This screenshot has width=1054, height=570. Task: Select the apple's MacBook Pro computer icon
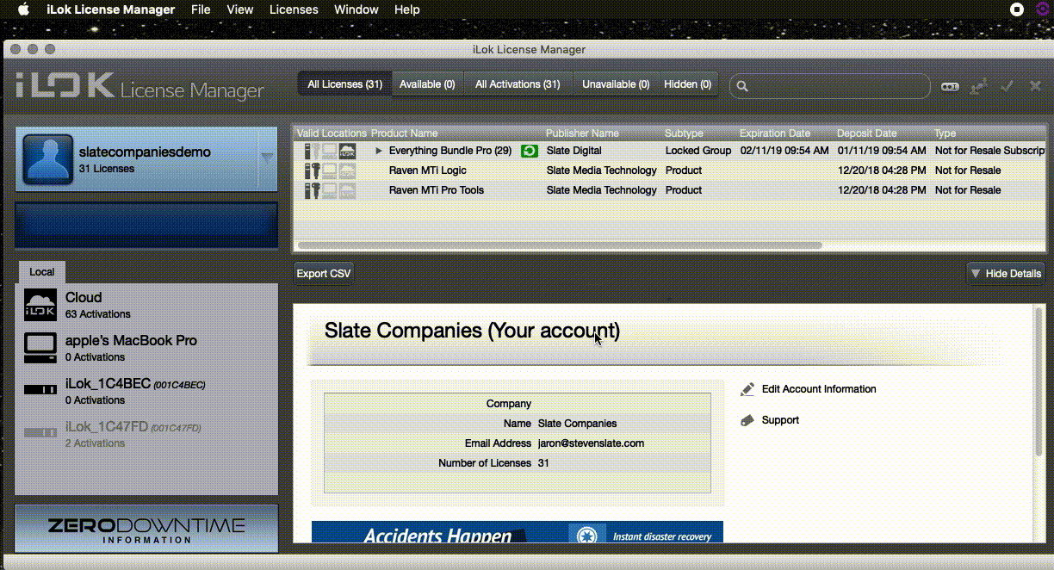(x=40, y=348)
